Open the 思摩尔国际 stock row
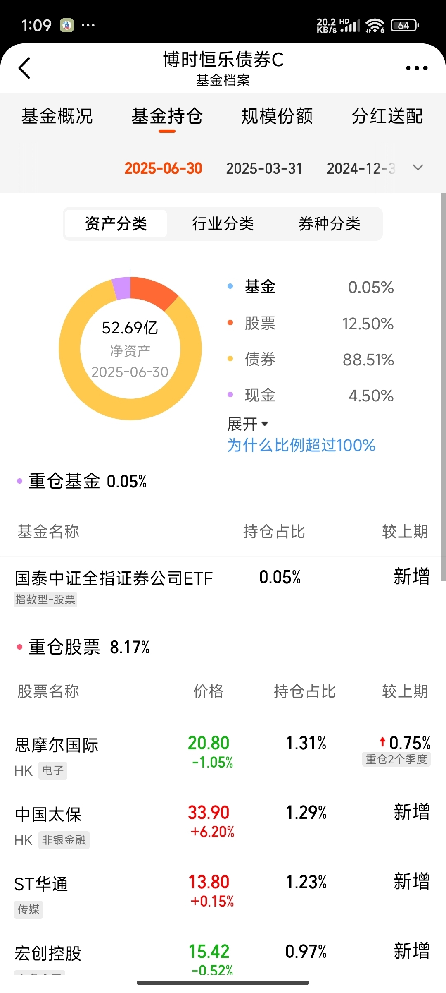 [x=223, y=755]
